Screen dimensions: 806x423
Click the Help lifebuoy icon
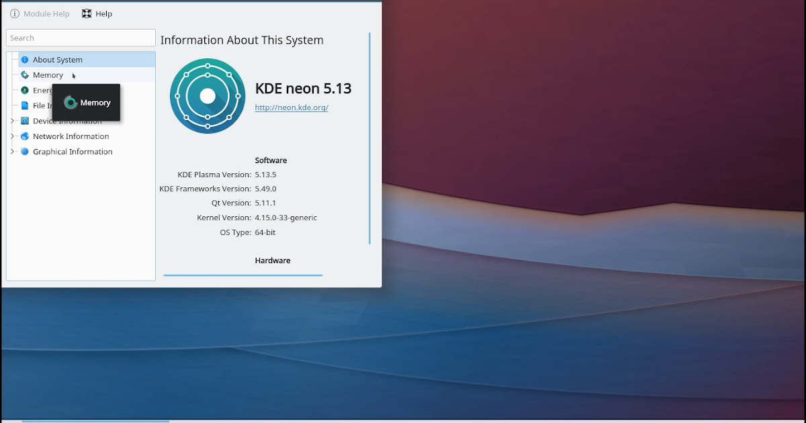87,13
